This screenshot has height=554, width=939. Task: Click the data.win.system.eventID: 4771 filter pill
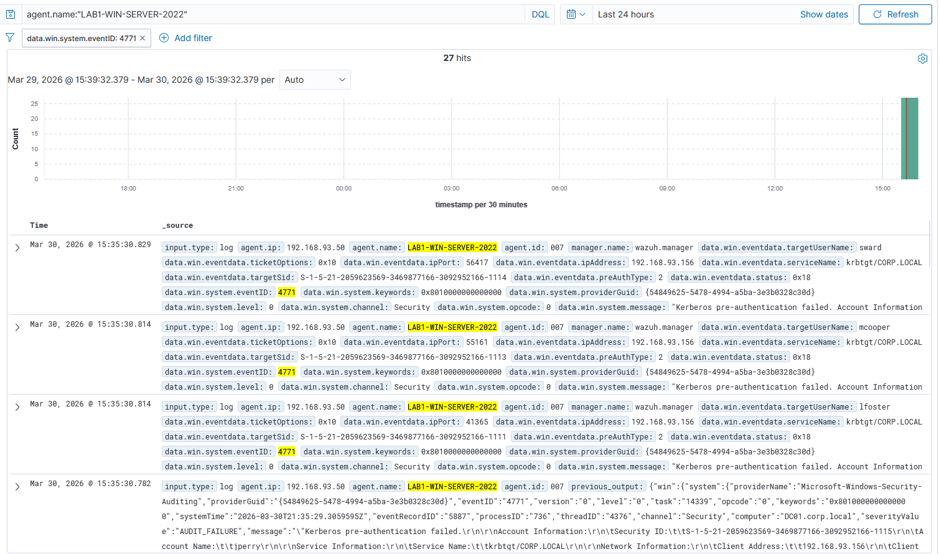tap(82, 38)
